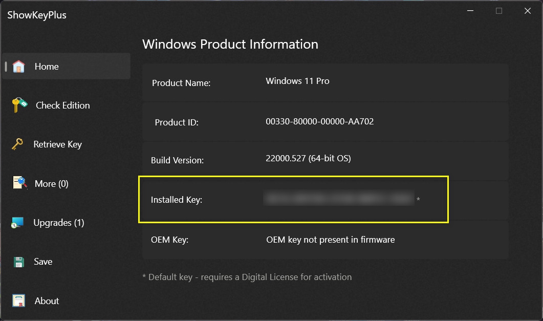Minimize the ShowKeyPlus window
Screen dimensions: 543x321
click(470, 11)
